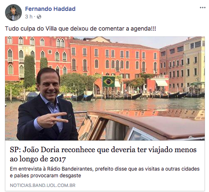The width and height of the screenshot is (209, 192).
Task: Open Fernando Haddad's profile picture
Action: [x=13, y=13]
